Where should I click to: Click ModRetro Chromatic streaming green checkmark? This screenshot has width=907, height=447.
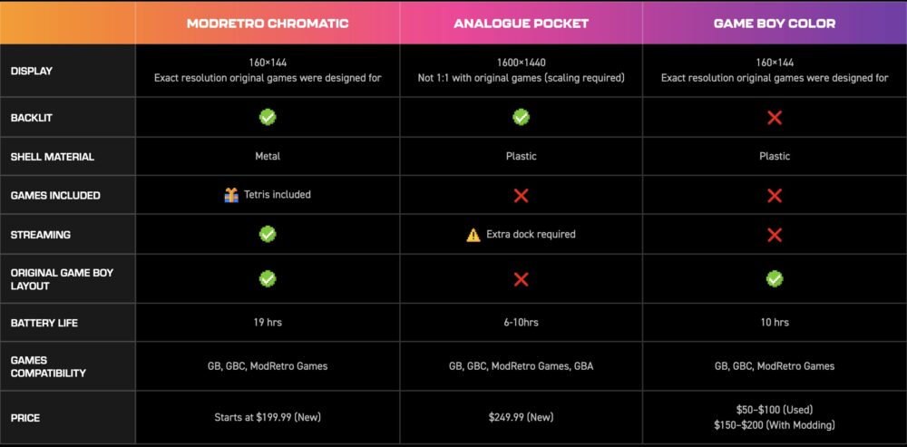[x=268, y=234]
